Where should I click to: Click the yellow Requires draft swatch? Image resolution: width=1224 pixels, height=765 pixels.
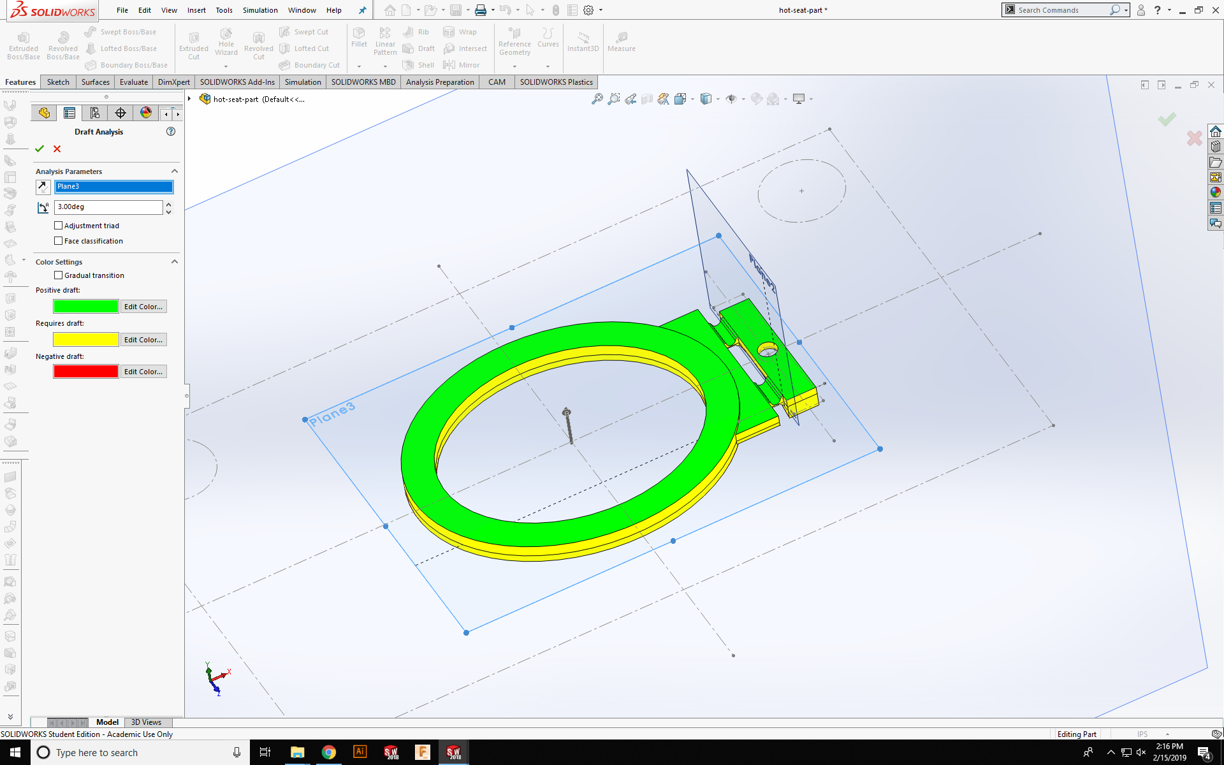(86, 340)
